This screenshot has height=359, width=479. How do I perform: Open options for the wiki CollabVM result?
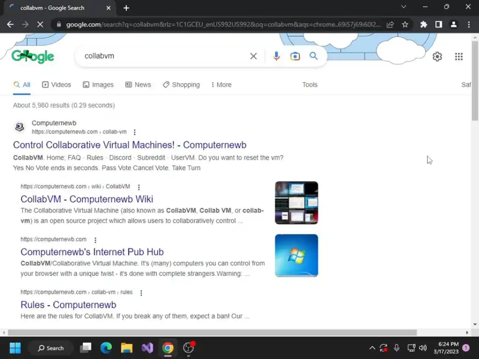pos(138,187)
